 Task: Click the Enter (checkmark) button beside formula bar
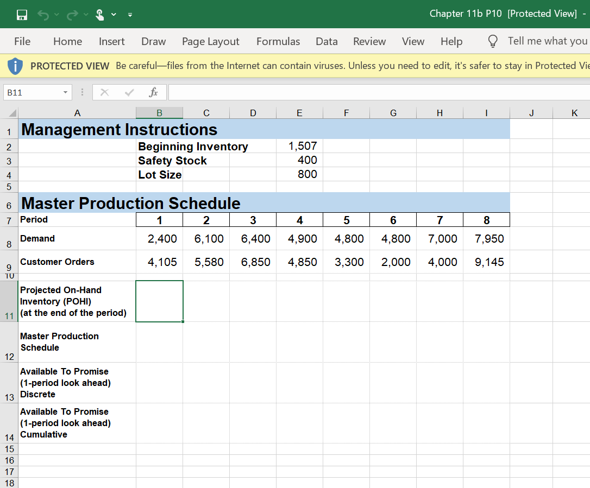click(x=129, y=92)
